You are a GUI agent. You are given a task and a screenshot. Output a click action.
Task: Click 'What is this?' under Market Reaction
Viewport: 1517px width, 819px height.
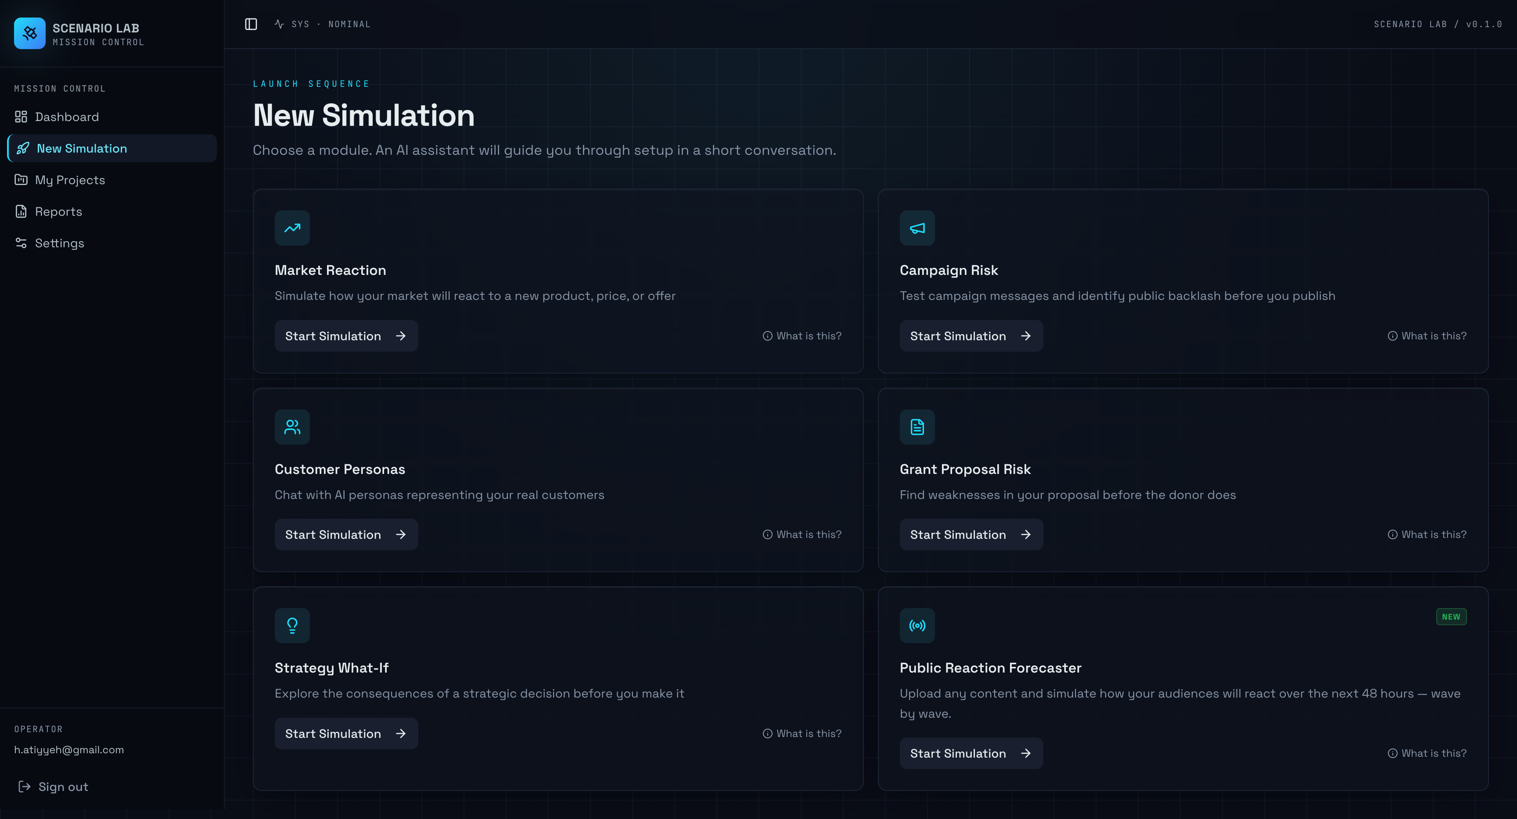pos(802,336)
